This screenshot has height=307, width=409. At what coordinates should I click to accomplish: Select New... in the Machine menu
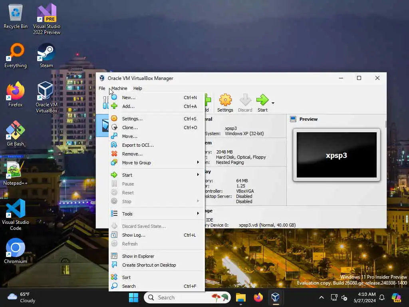(157, 98)
